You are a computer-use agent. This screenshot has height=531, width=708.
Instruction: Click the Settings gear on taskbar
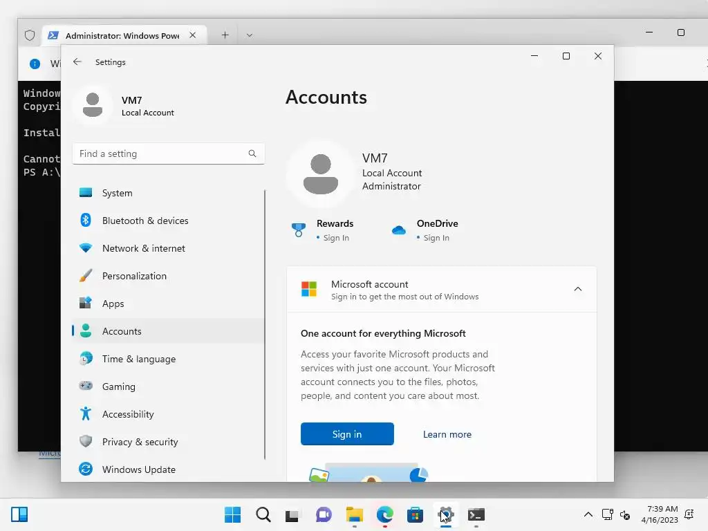tap(446, 514)
